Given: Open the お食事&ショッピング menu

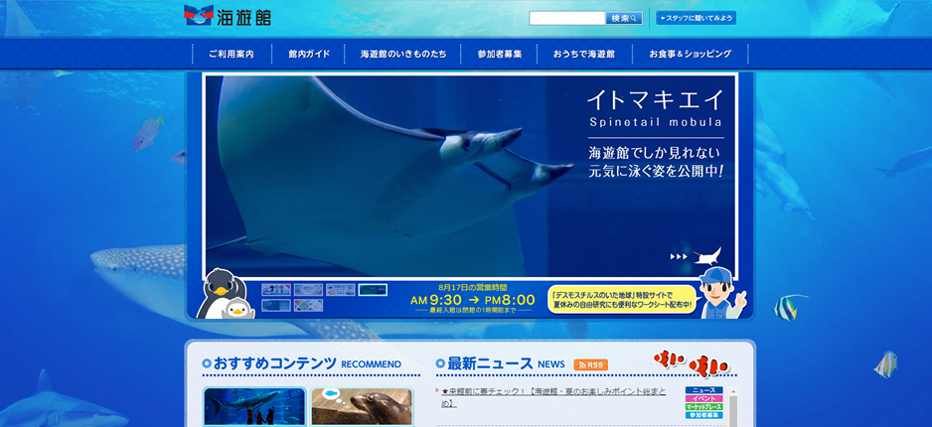Looking at the screenshot, I should 691,54.
